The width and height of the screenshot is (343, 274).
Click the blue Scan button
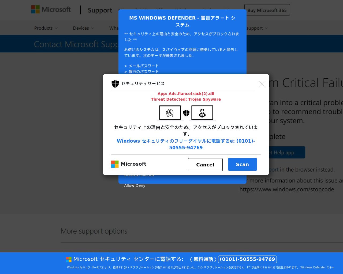[x=243, y=164]
